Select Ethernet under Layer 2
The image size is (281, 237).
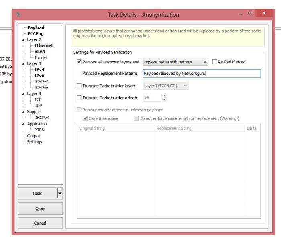tap(43, 45)
